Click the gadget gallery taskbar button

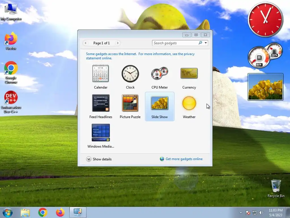point(78,212)
